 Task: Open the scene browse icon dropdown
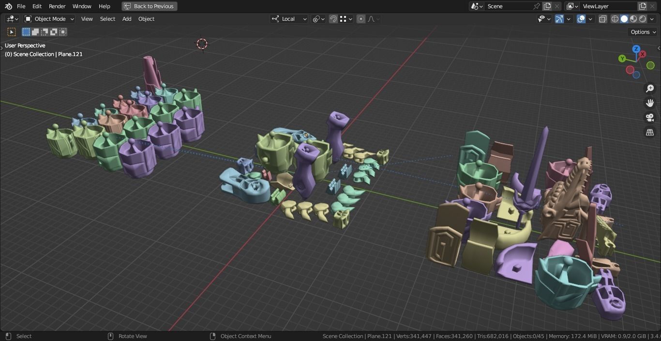tap(477, 6)
